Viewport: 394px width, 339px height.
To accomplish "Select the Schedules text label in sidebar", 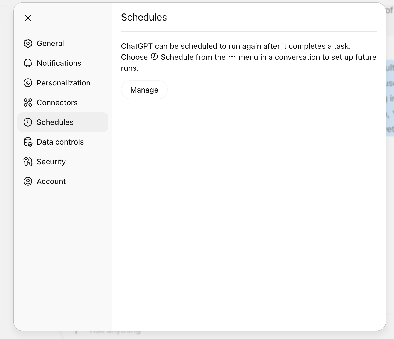I will (55, 122).
